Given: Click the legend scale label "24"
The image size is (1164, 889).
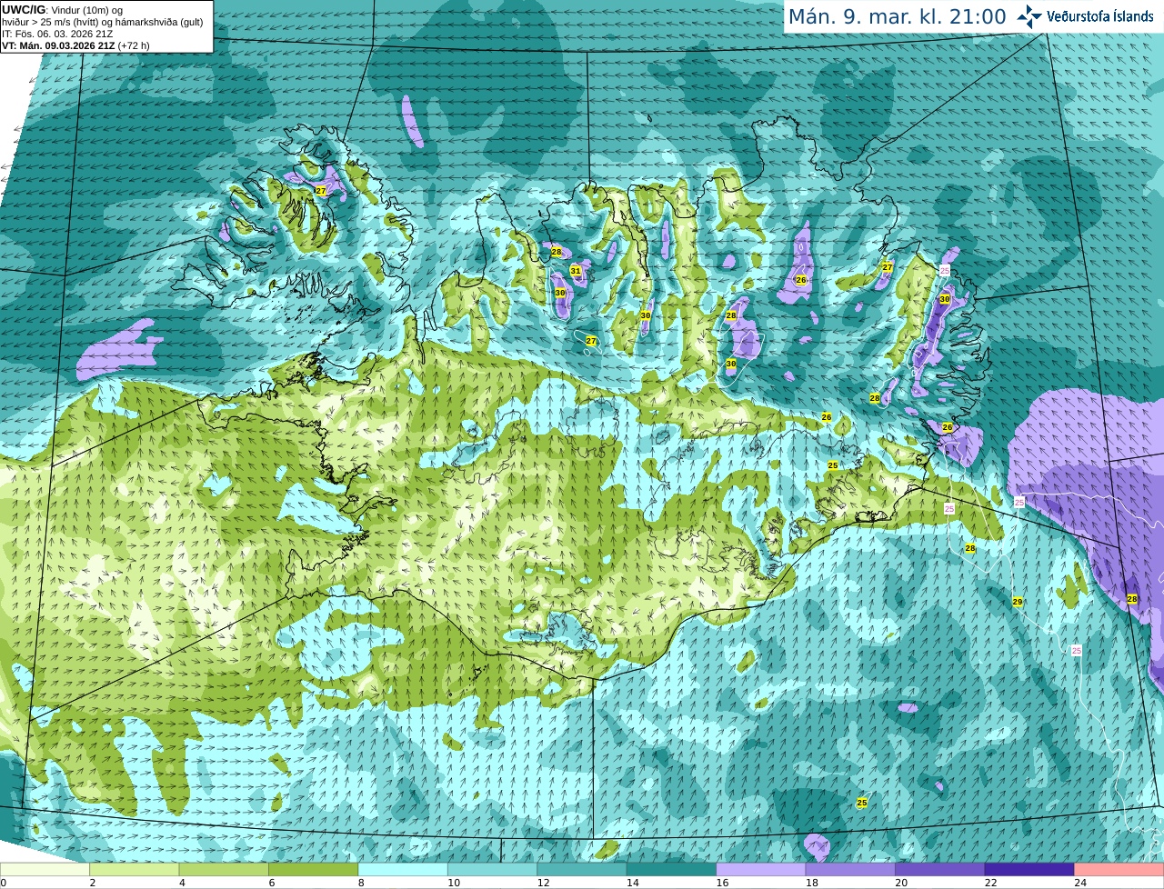Looking at the screenshot, I should click(x=1080, y=883).
